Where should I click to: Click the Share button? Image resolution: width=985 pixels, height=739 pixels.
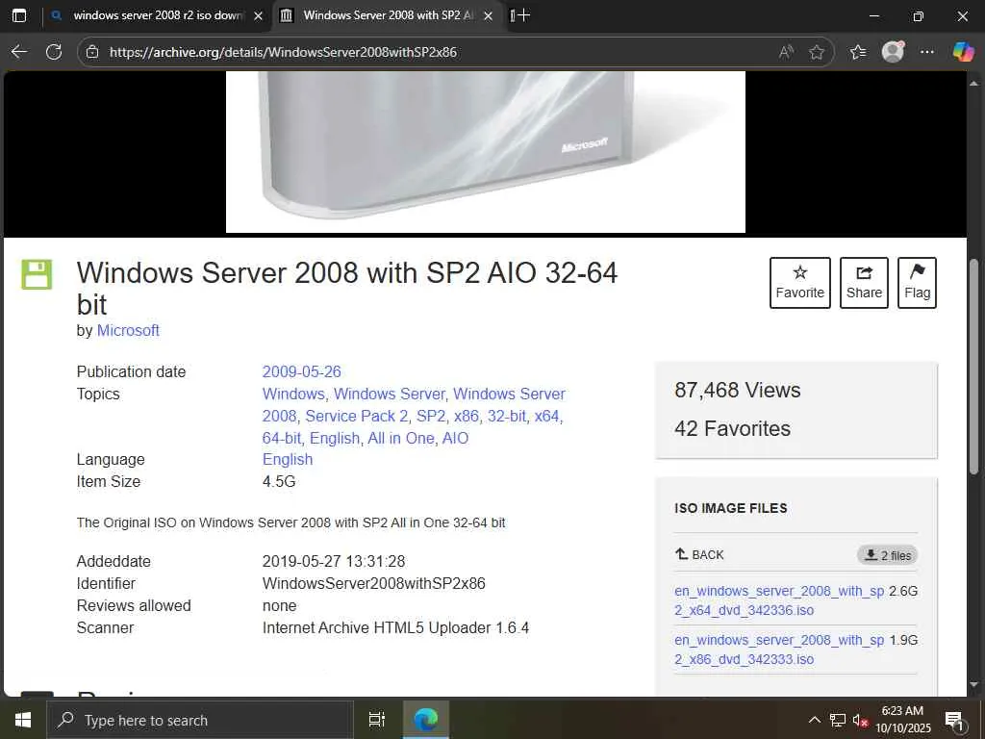[x=864, y=283]
